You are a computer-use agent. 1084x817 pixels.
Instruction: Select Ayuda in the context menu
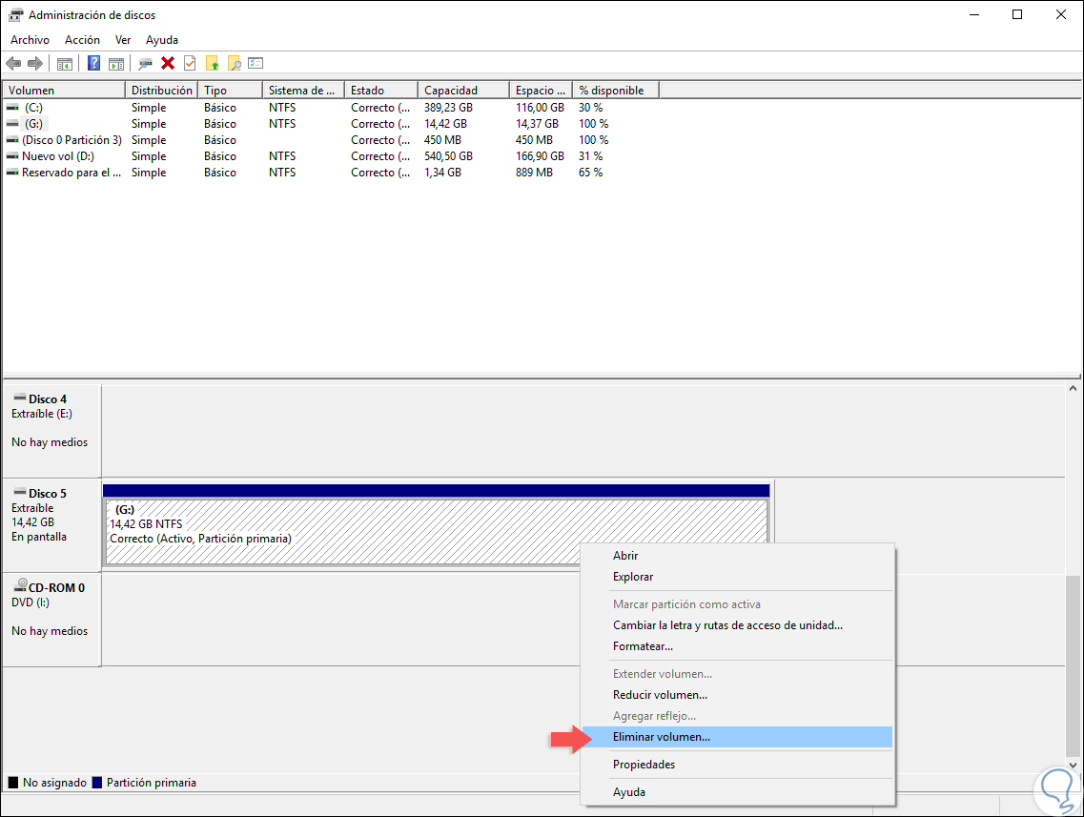point(737,792)
